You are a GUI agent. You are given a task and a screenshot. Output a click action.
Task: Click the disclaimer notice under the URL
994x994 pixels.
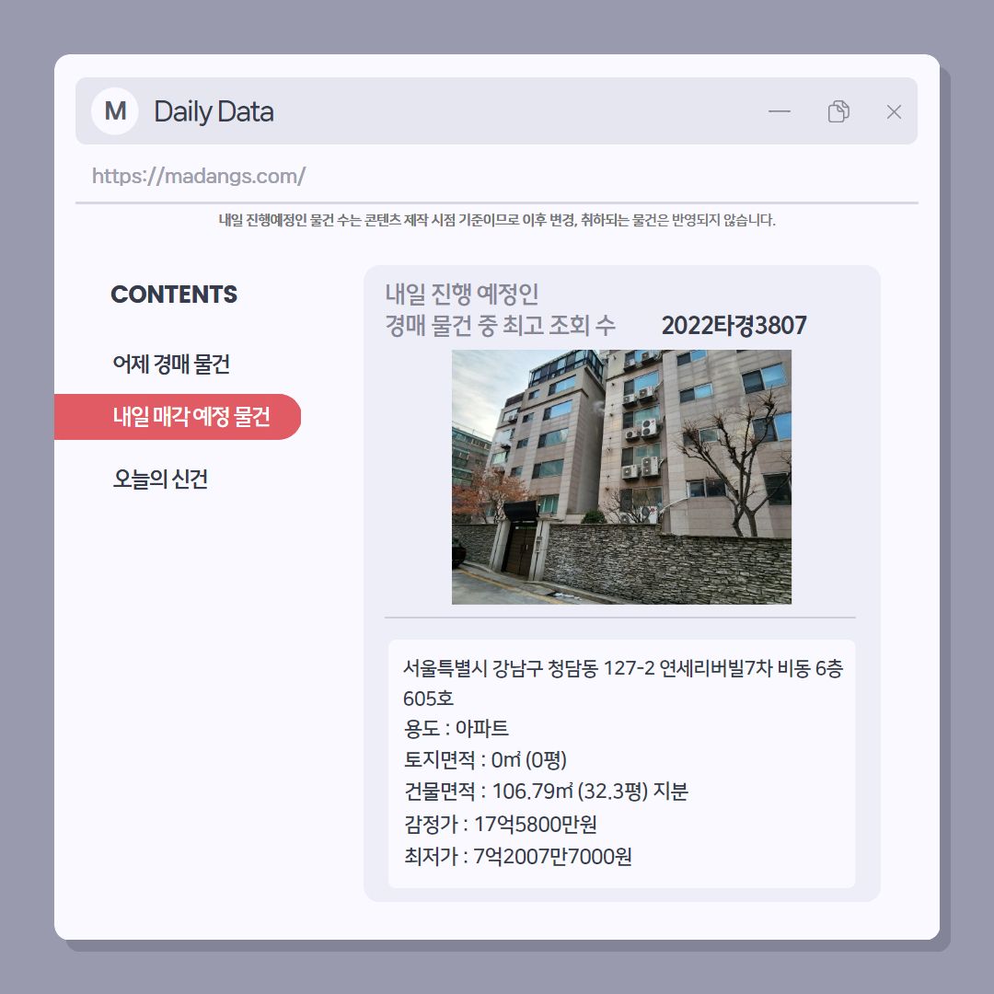[497, 220]
